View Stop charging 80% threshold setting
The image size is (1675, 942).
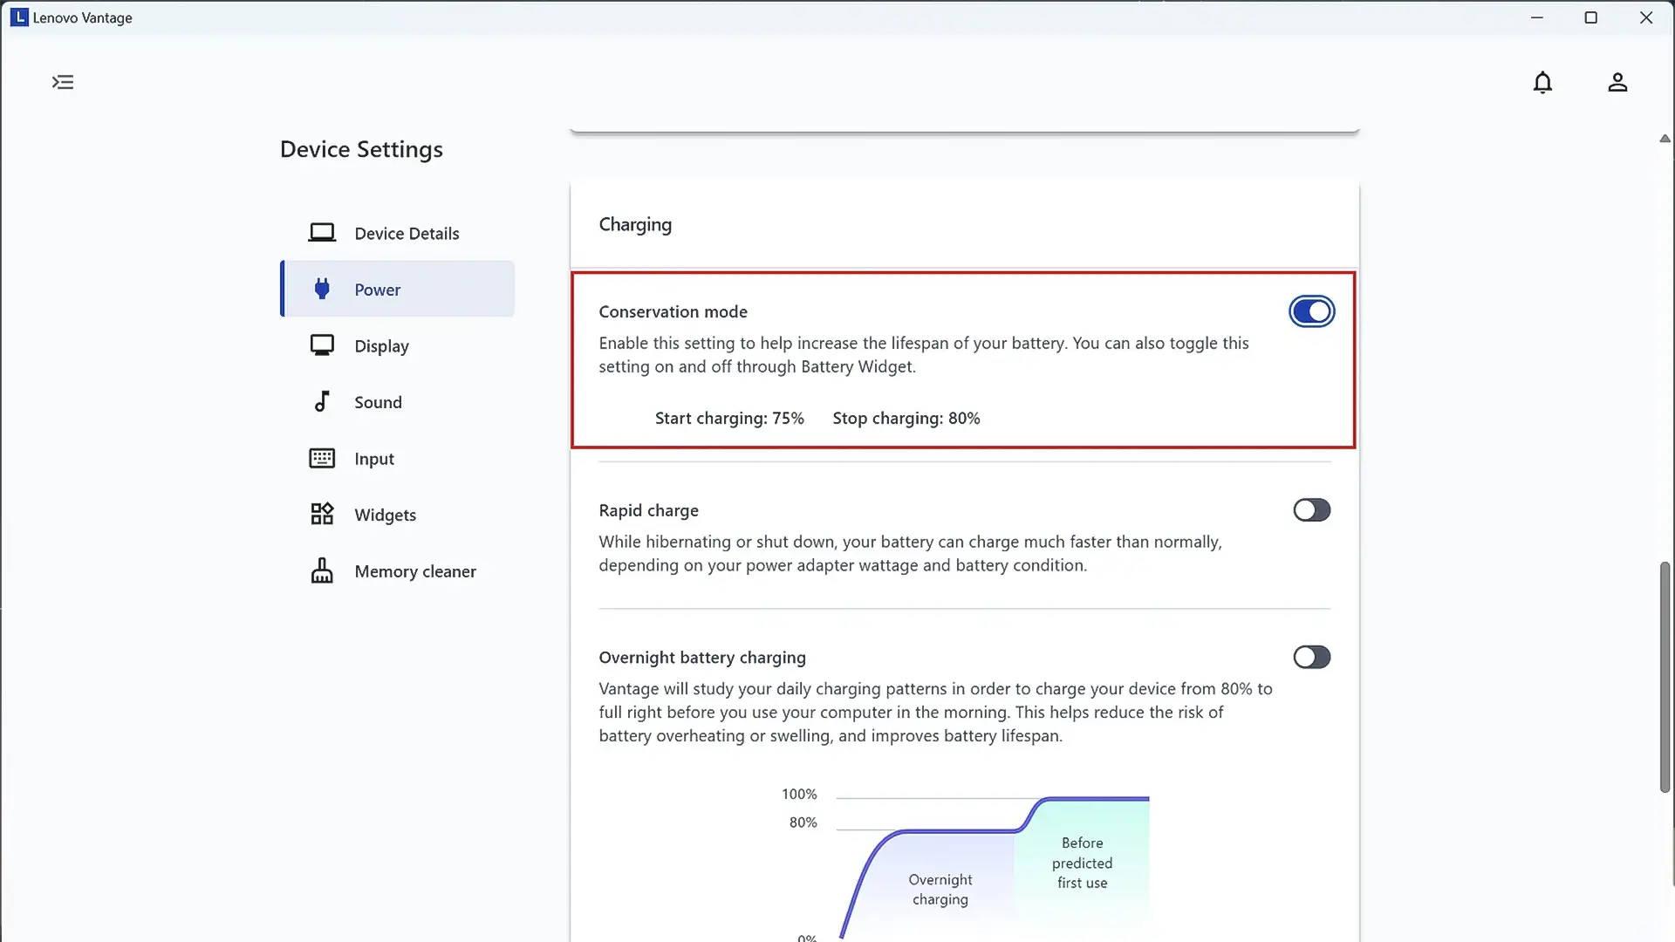pos(906,416)
